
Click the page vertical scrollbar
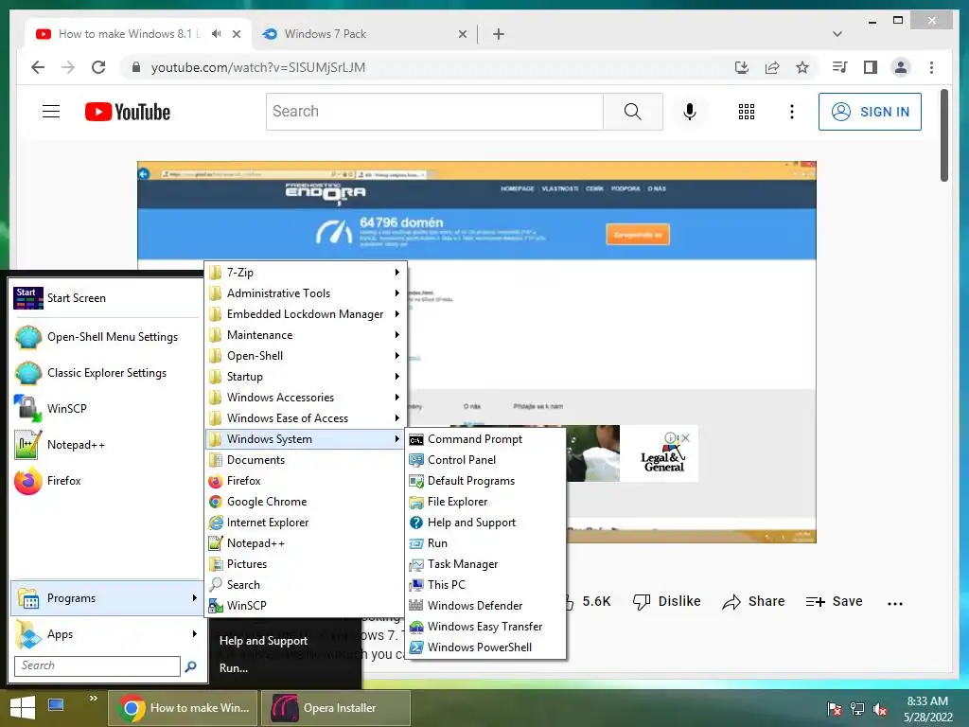point(943,136)
